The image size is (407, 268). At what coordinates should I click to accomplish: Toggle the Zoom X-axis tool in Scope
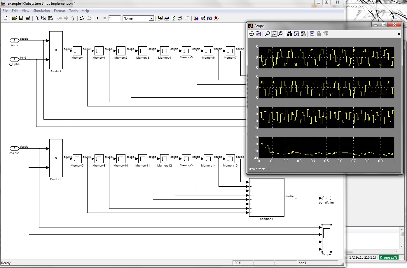274,34
